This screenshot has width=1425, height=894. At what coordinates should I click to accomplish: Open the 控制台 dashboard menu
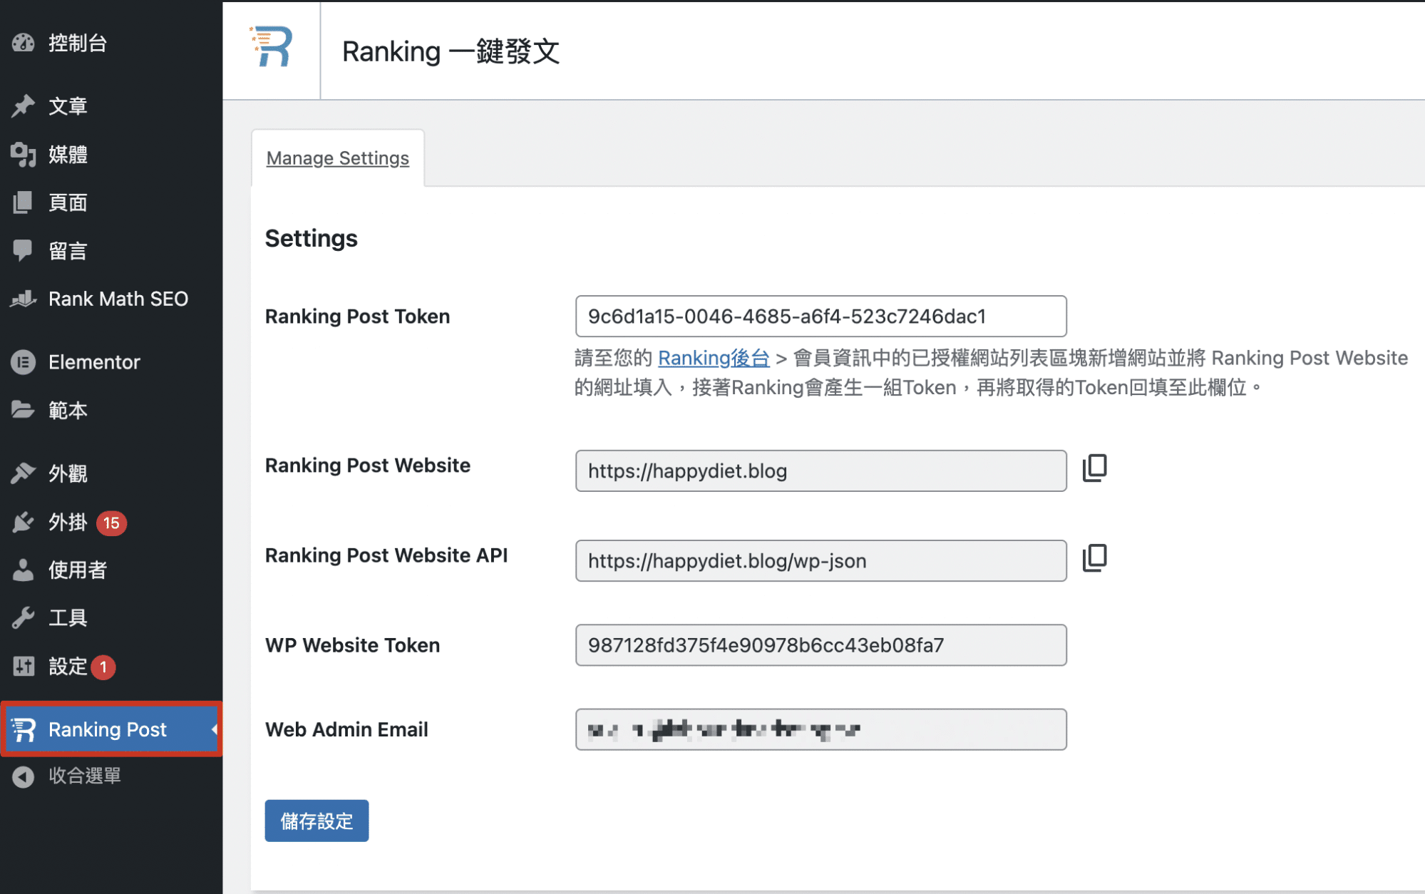[77, 43]
